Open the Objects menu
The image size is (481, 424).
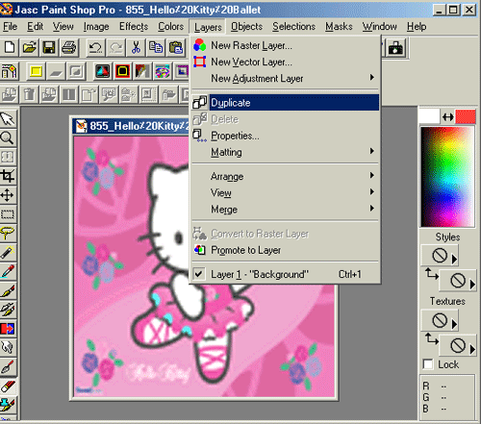coord(246,26)
